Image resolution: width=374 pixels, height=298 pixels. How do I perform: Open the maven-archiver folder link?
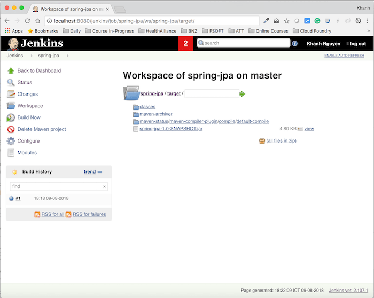pyautogui.click(x=156, y=114)
